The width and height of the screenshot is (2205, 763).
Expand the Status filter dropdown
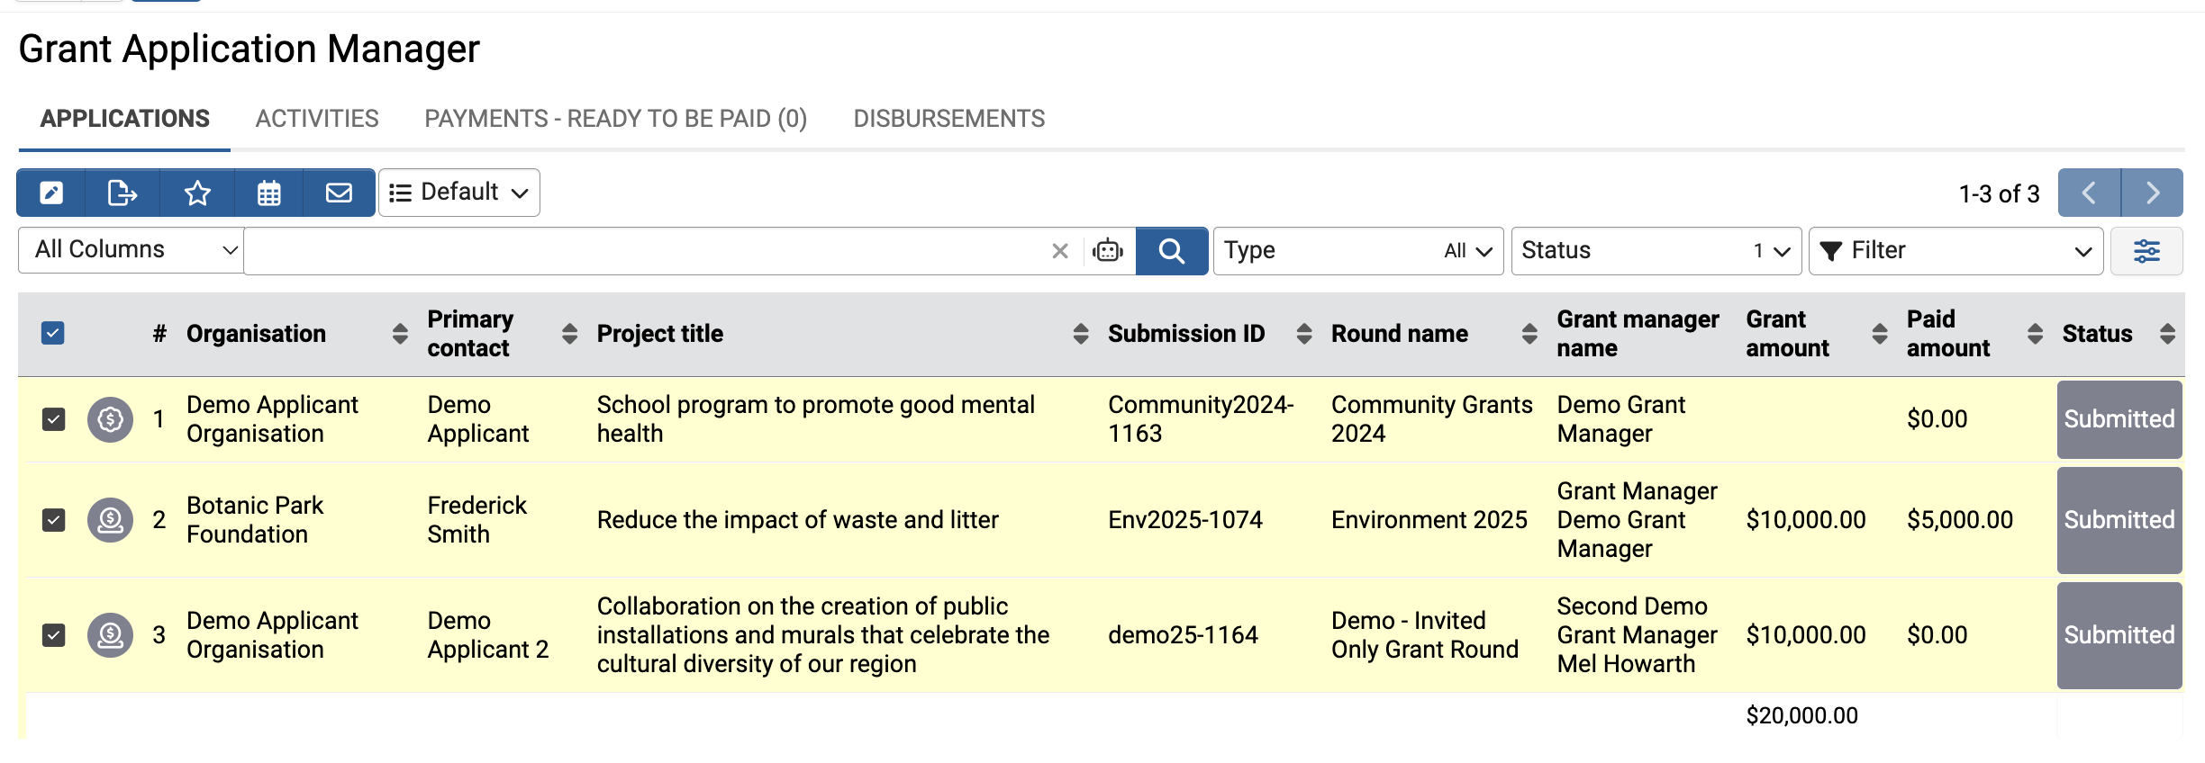pyautogui.click(x=1656, y=251)
